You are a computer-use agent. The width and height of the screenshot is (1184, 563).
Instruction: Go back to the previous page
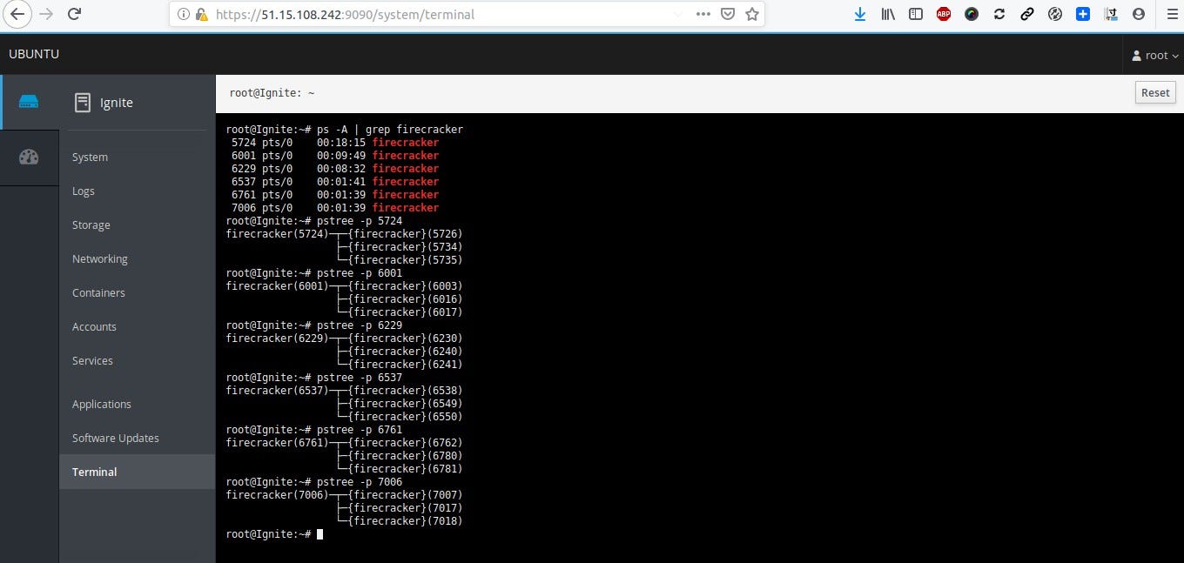point(17,14)
